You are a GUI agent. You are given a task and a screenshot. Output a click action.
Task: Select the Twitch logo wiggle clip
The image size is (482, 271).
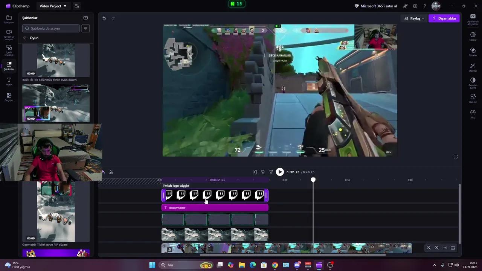[215, 195]
